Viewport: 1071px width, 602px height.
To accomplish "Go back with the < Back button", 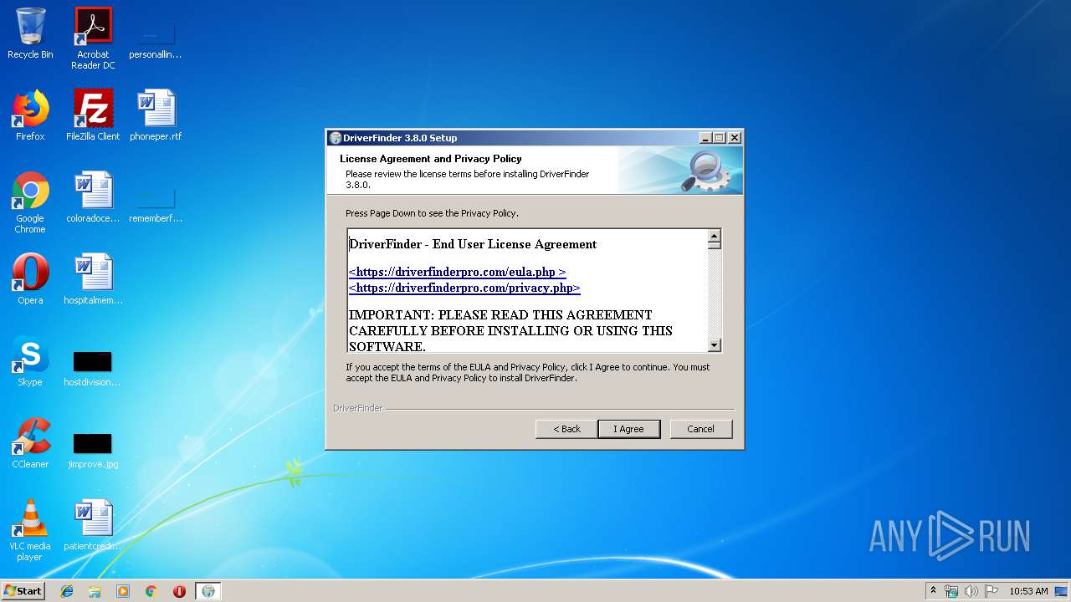I will pos(566,429).
